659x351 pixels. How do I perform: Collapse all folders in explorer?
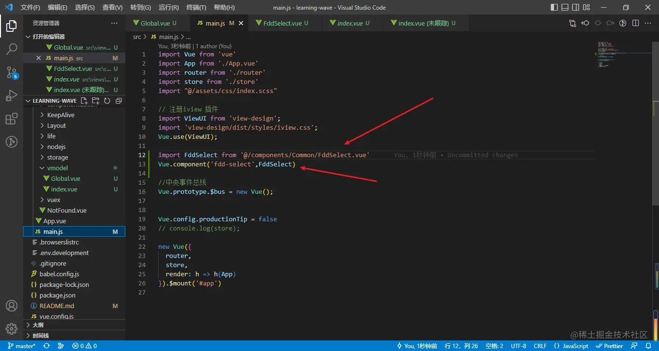coord(118,101)
